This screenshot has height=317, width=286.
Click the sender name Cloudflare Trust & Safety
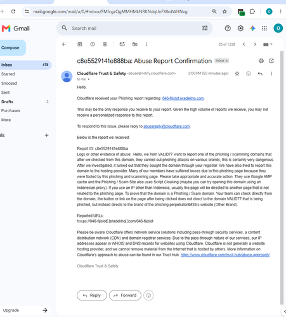click(101, 74)
